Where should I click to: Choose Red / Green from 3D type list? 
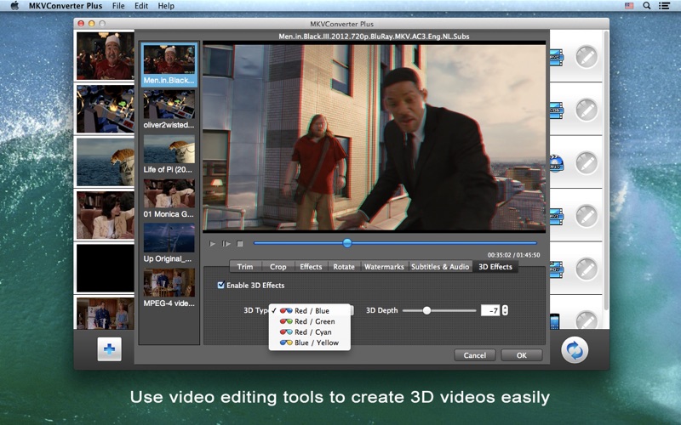pos(310,321)
